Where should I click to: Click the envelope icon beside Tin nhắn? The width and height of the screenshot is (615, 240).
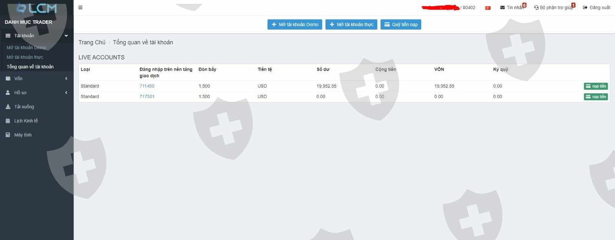pyautogui.click(x=502, y=8)
